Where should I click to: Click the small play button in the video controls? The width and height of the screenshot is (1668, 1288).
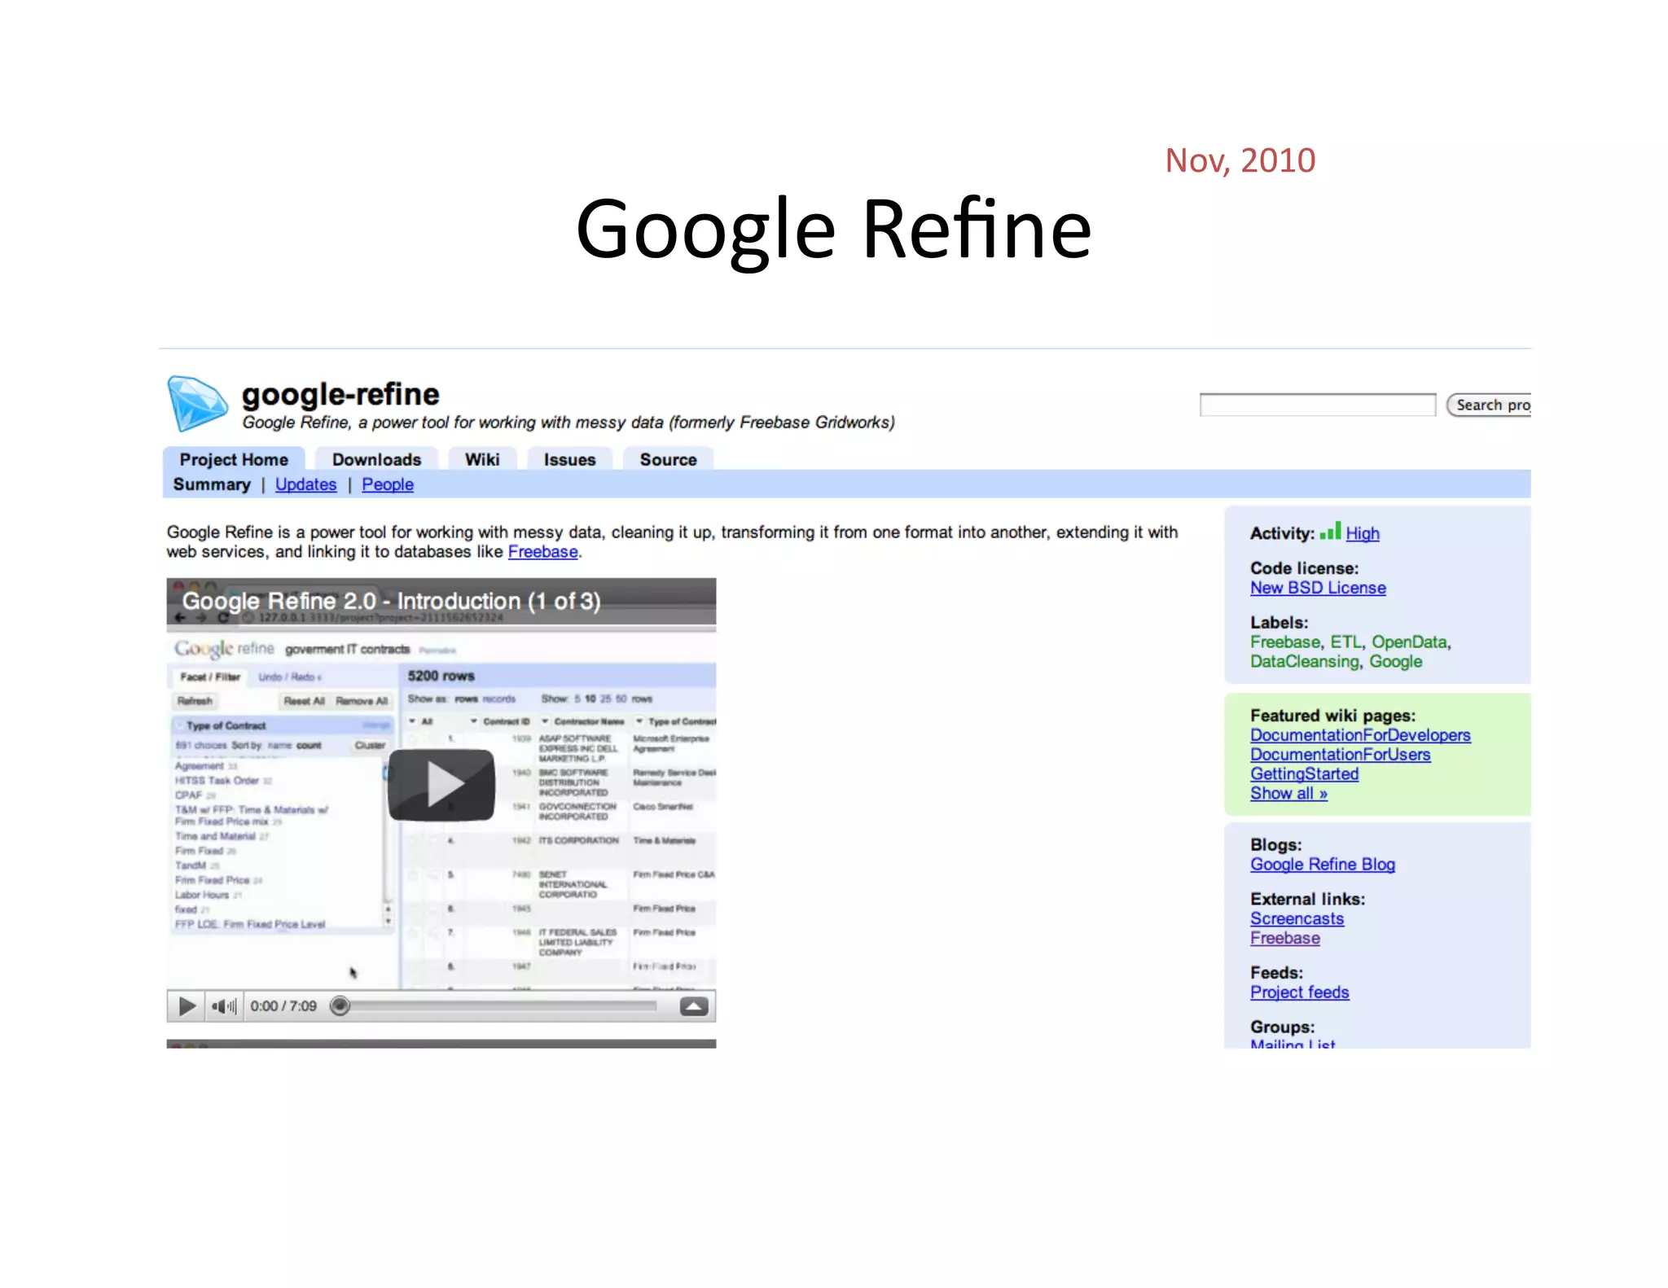187,1006
